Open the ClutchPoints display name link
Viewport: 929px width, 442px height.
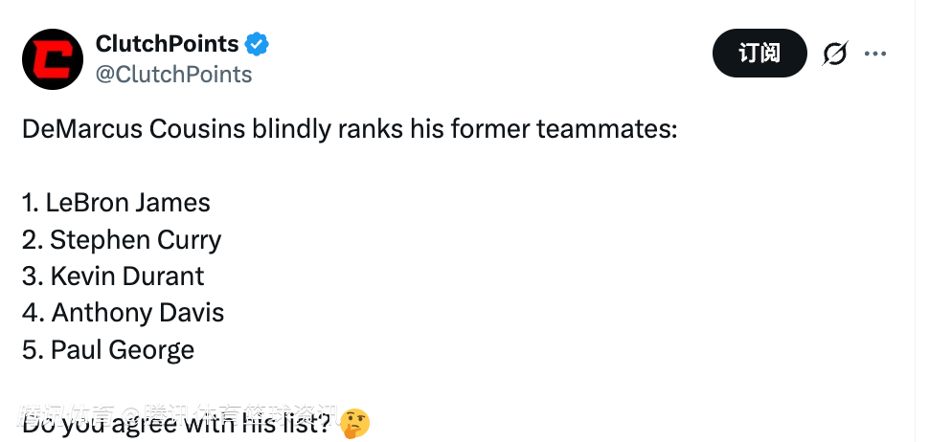[167, 44]
